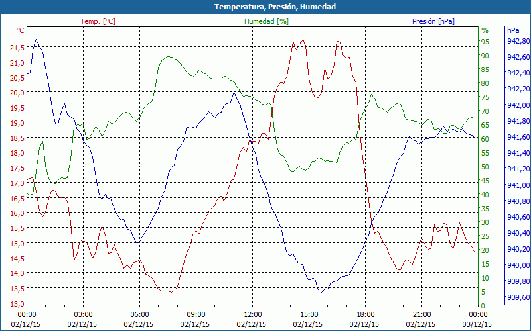This screenshot has width=531, height=331.
Task: Click the 942,40 pressure axis value
Action: pos(517,73)
